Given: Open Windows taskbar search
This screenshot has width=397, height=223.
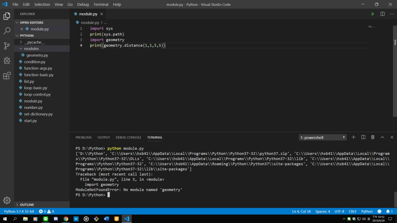Looking at the screenshot, I should pyautogui.click(x=15, y=219).
